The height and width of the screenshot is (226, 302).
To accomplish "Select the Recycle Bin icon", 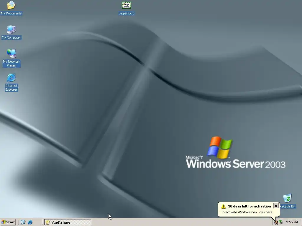I will (287, 201).
